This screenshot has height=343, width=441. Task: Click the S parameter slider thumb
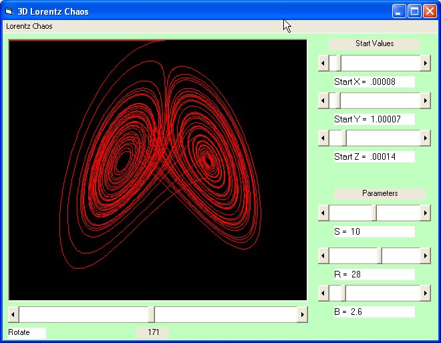point(374,213)
